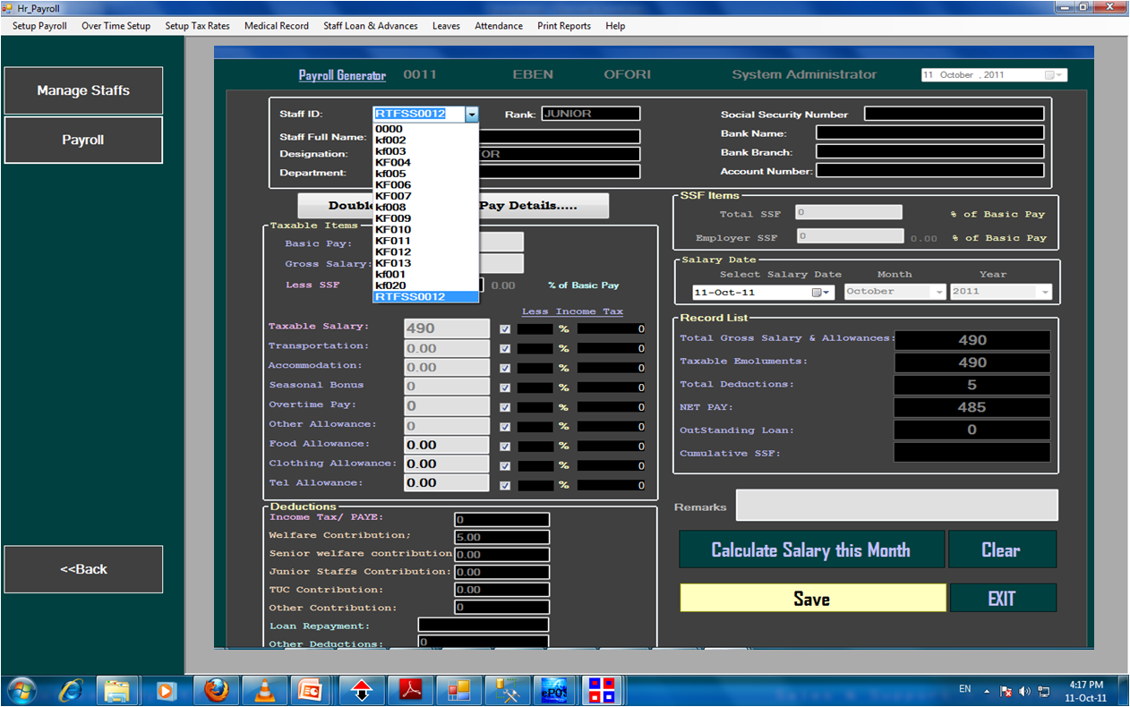Open Windows Explorer folder icon

click(117, 690)
